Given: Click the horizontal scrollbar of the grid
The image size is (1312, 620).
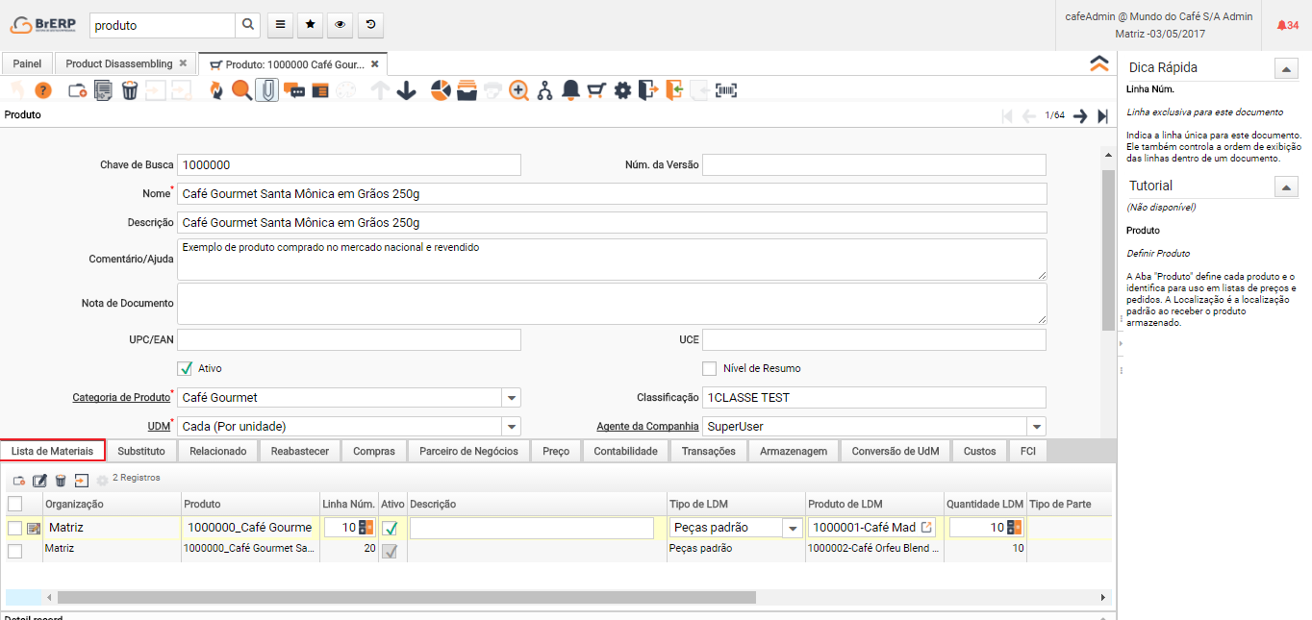Looking at the screenshot, I should (x=404, y=597).
